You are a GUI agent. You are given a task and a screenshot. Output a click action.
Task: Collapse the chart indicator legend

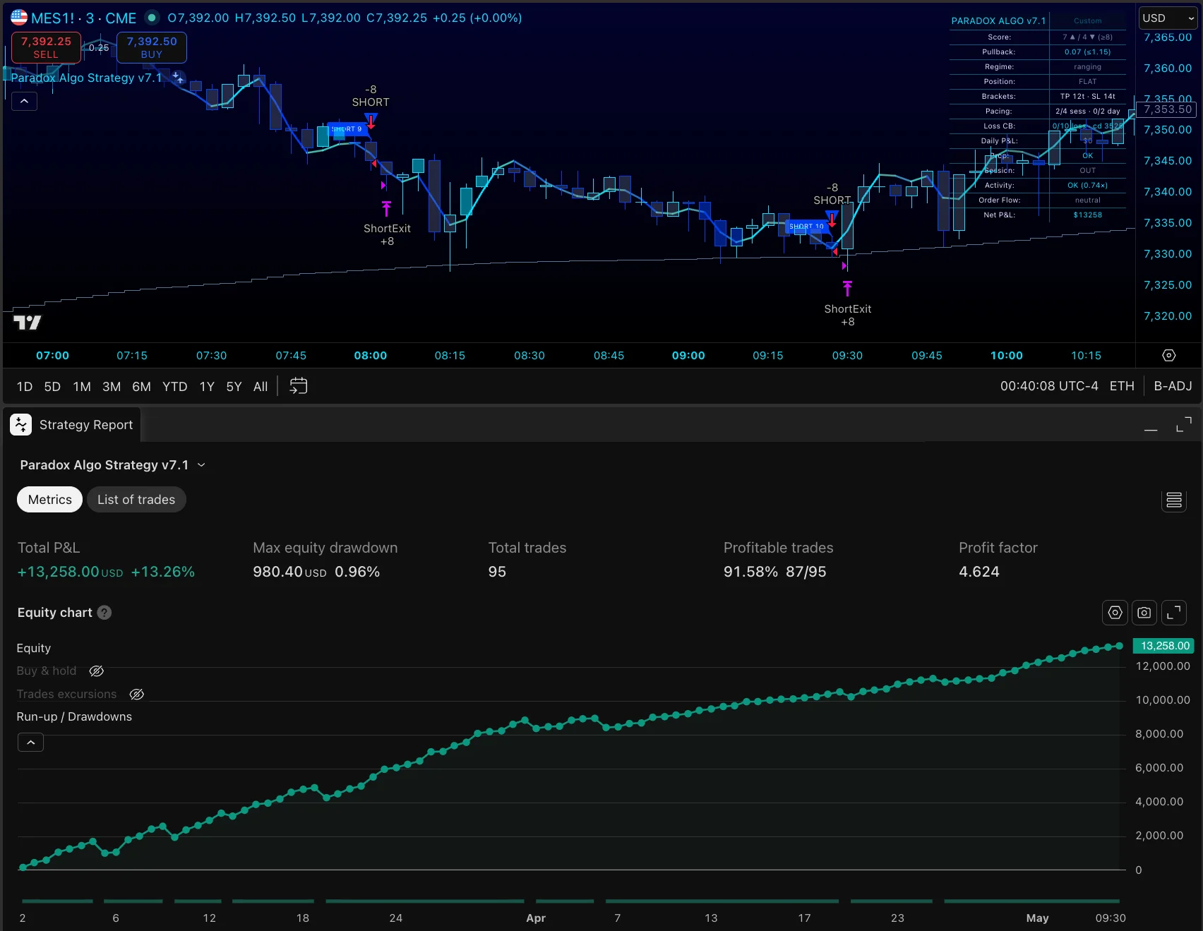(x=24, y=101)
